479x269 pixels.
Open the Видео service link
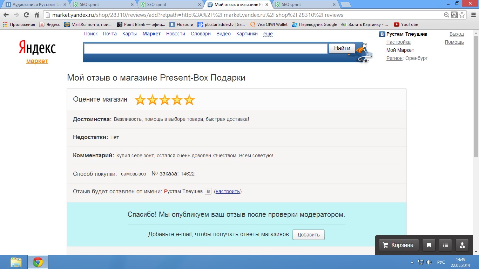223,34
